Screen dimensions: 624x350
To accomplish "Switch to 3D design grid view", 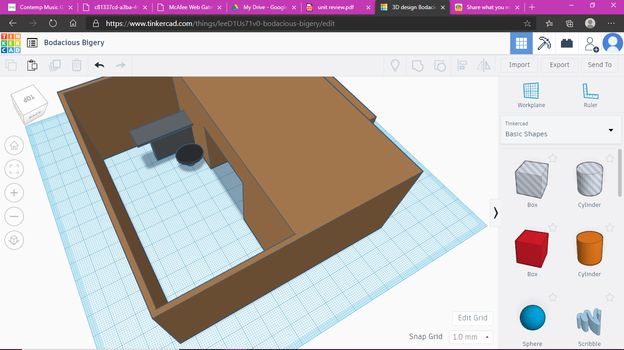I will click(x=521, y=43).
